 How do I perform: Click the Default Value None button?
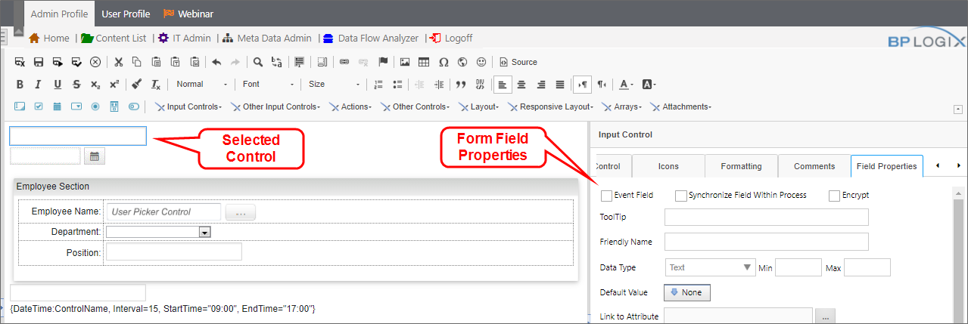(686, 292)
